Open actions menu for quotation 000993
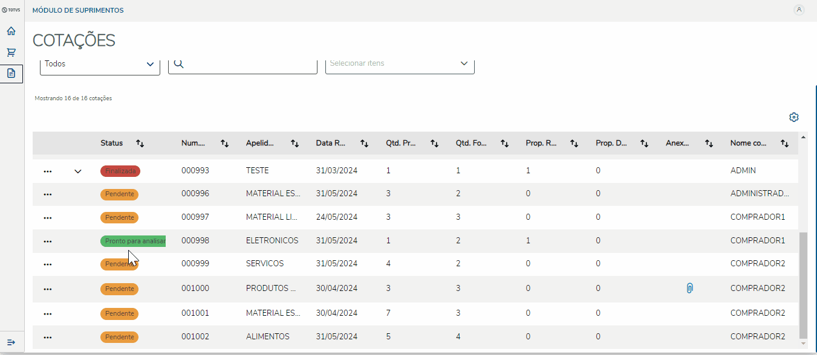Screen dimensions: 817x355 [x=48, y=171]
